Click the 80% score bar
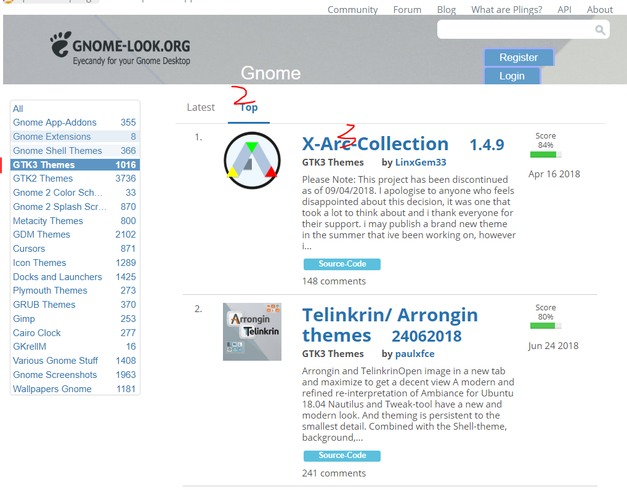The image size is (627, 490). (x=546, y=326)
